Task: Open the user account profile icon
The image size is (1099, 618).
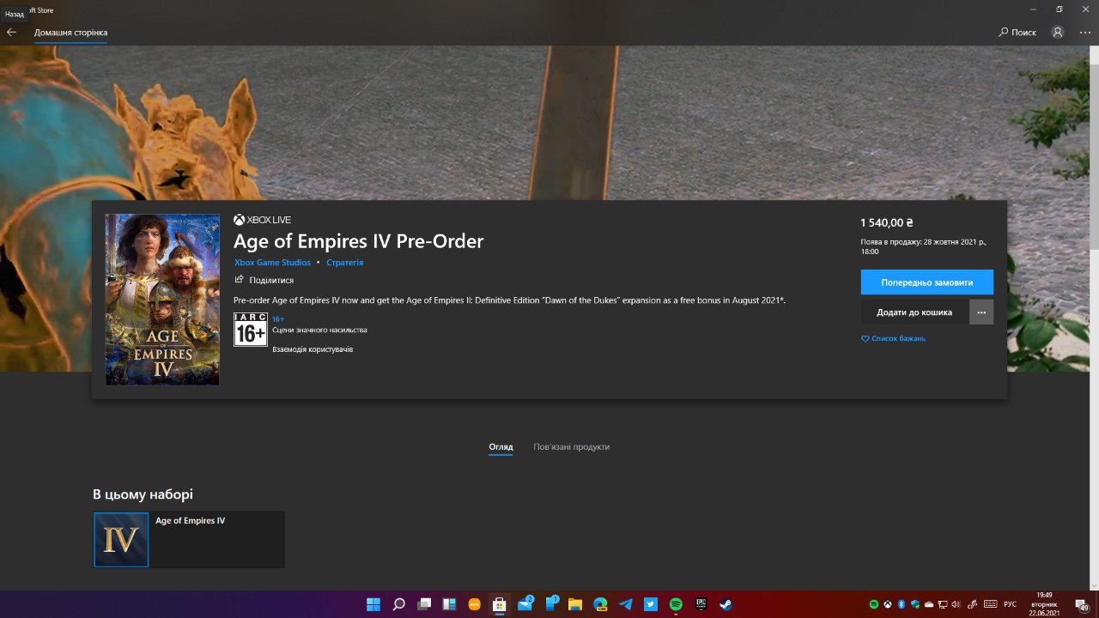Action: (1058, 32)
